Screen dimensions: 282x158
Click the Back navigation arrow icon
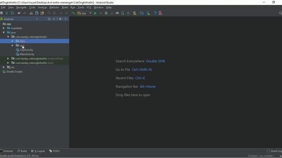click(x=61, y=13)
